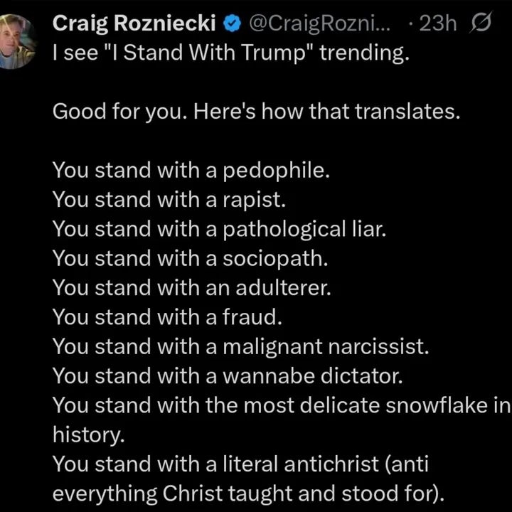Screen dimensions: 512x512
Task: Click the "I Stand With Trump" trending line
Action: [x=231, y=55]
